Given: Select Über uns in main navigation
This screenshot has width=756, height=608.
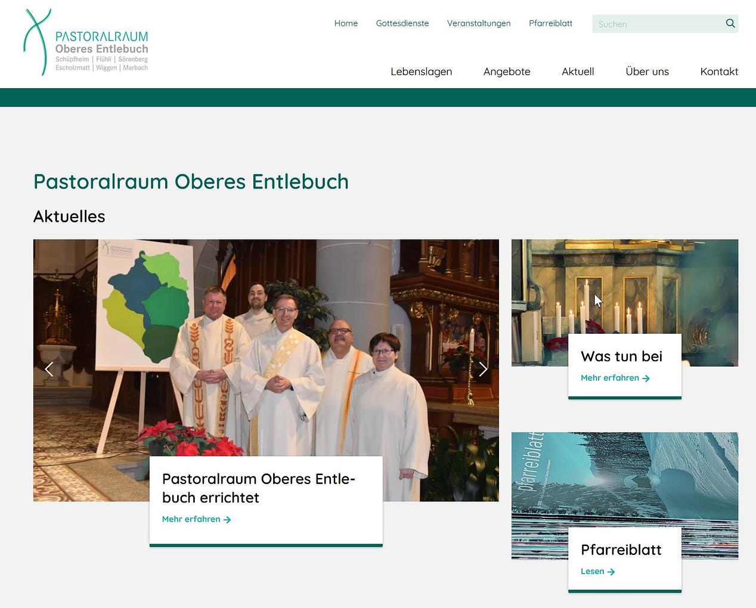Looking at the screenshot, I should tap(647, 72).
